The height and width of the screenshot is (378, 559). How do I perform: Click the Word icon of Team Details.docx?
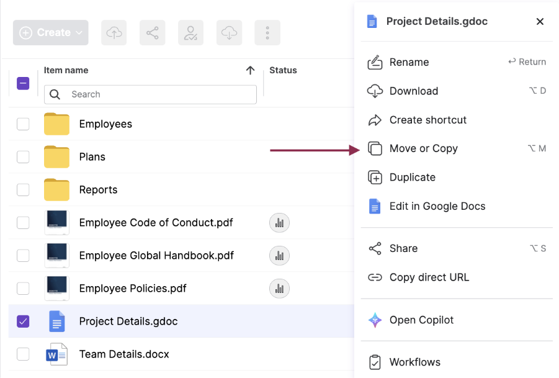56,354
